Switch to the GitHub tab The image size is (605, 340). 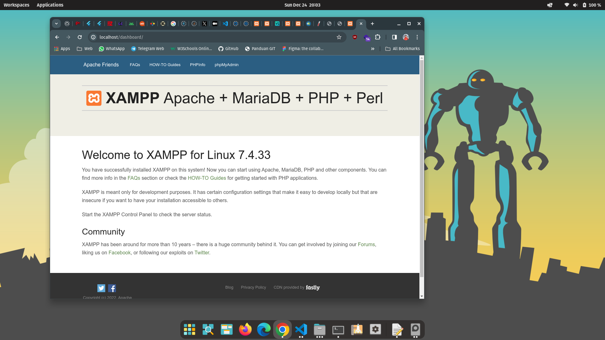pos(67,24)
